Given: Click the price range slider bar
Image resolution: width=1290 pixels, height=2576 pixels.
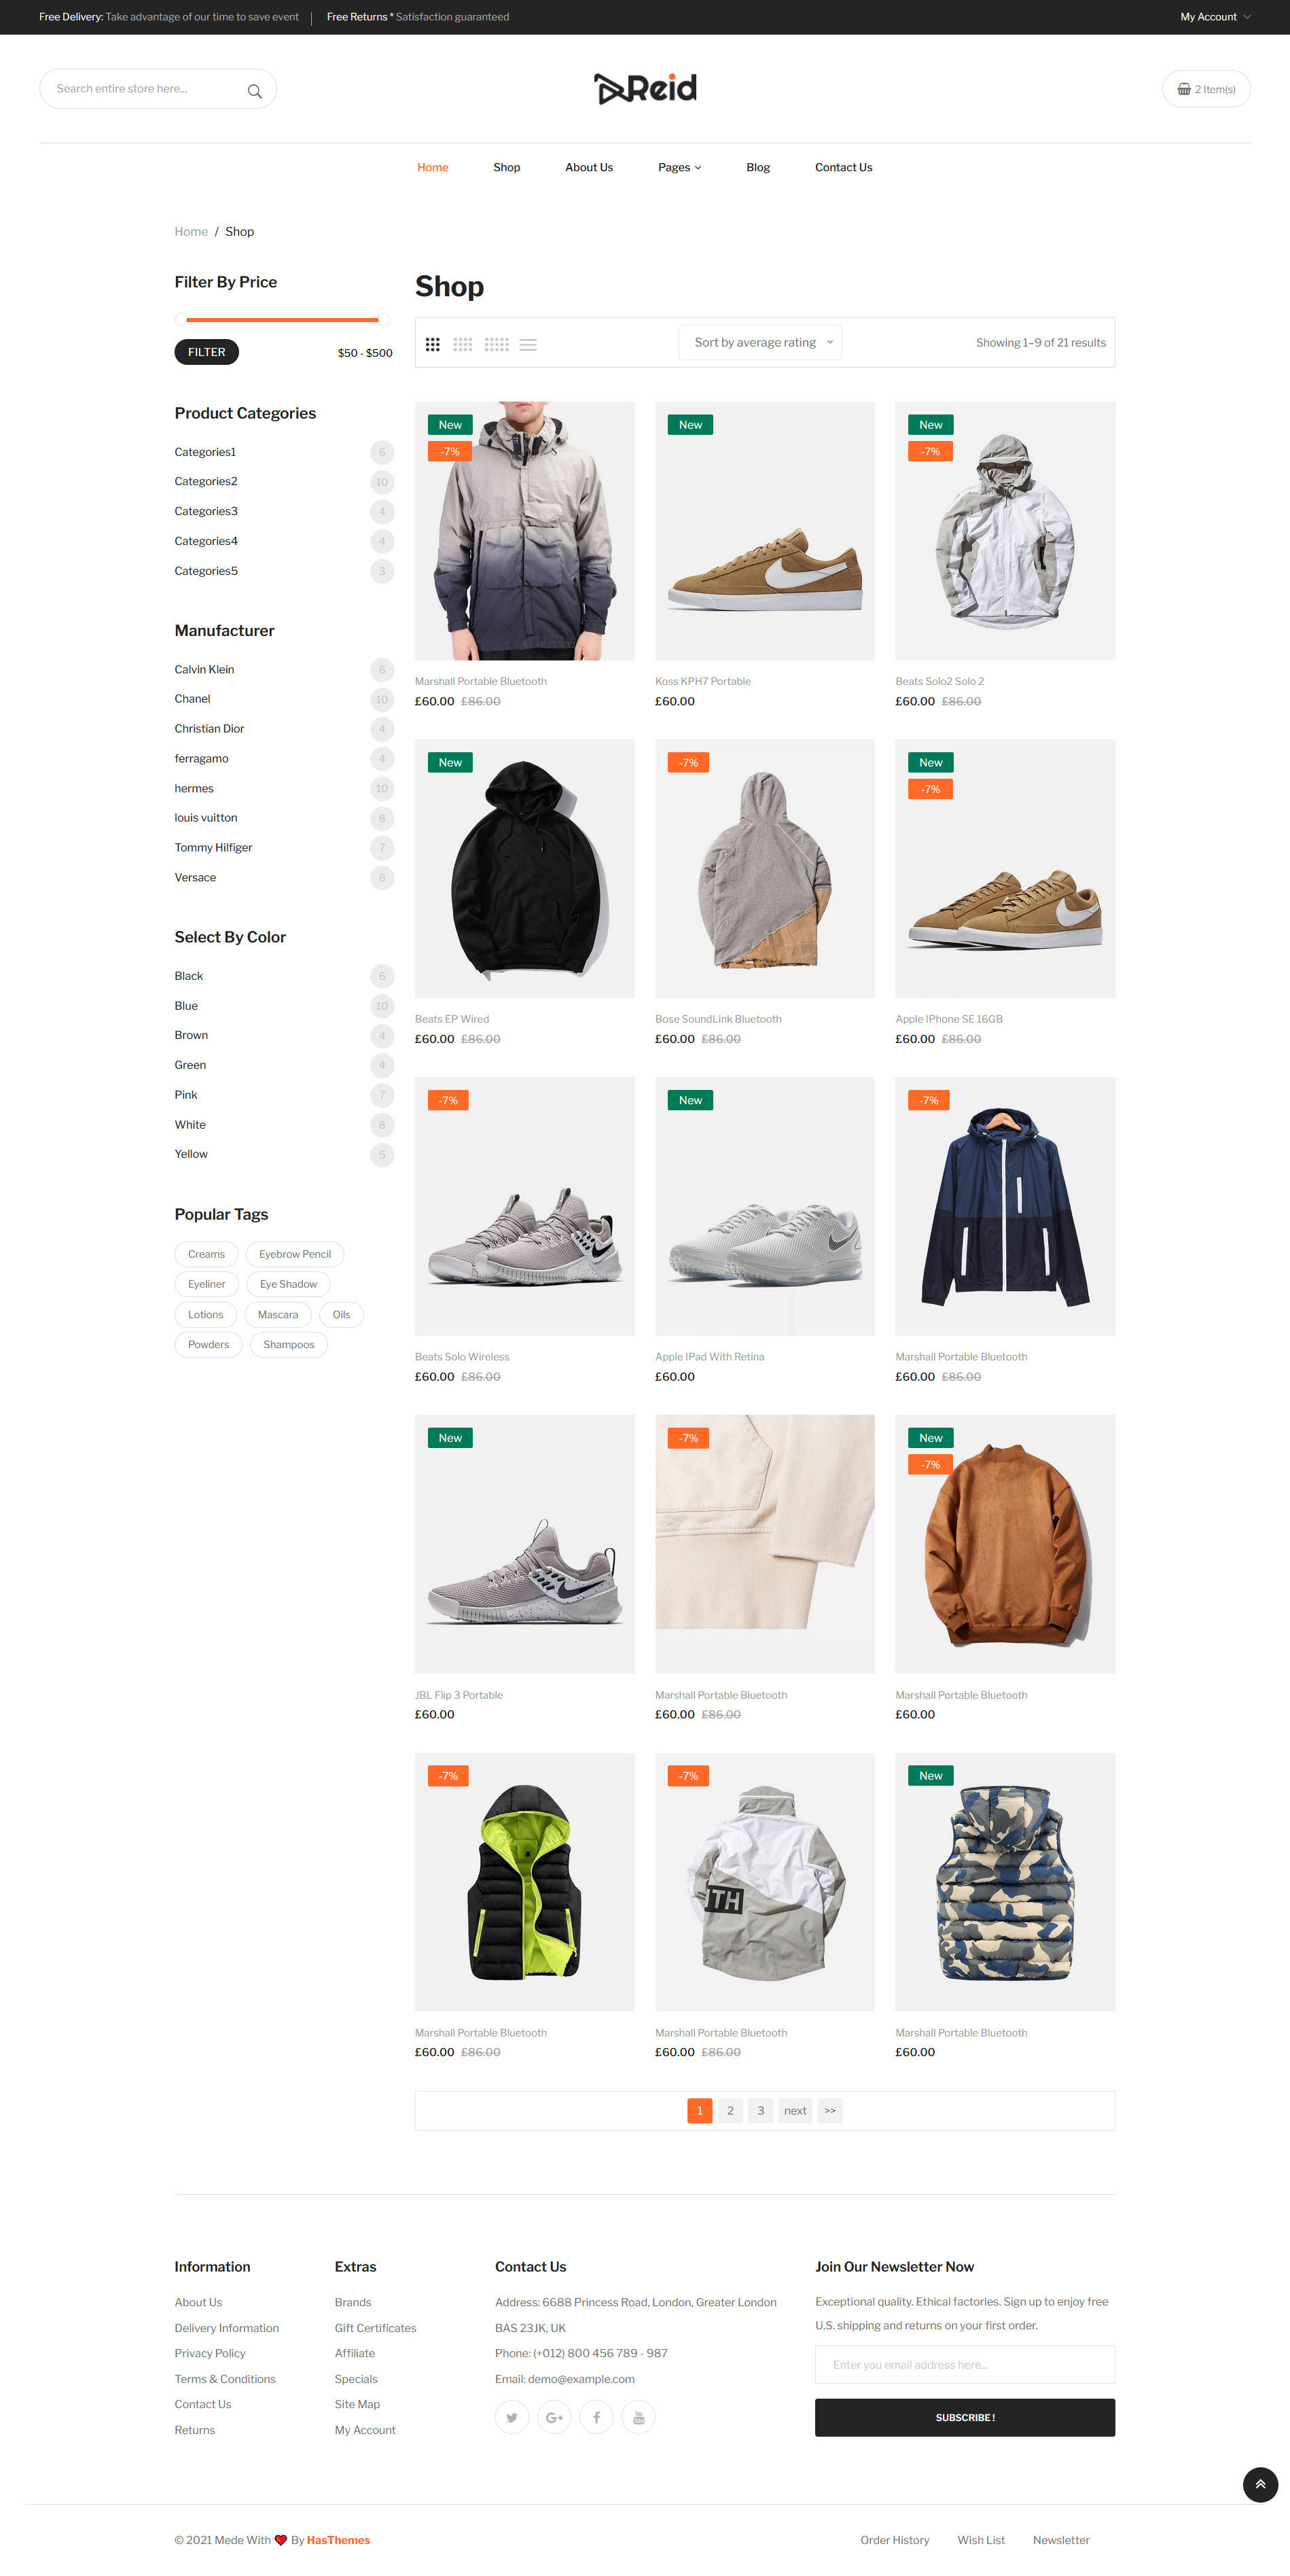Looking at the screenshot, I should (282, 320).
